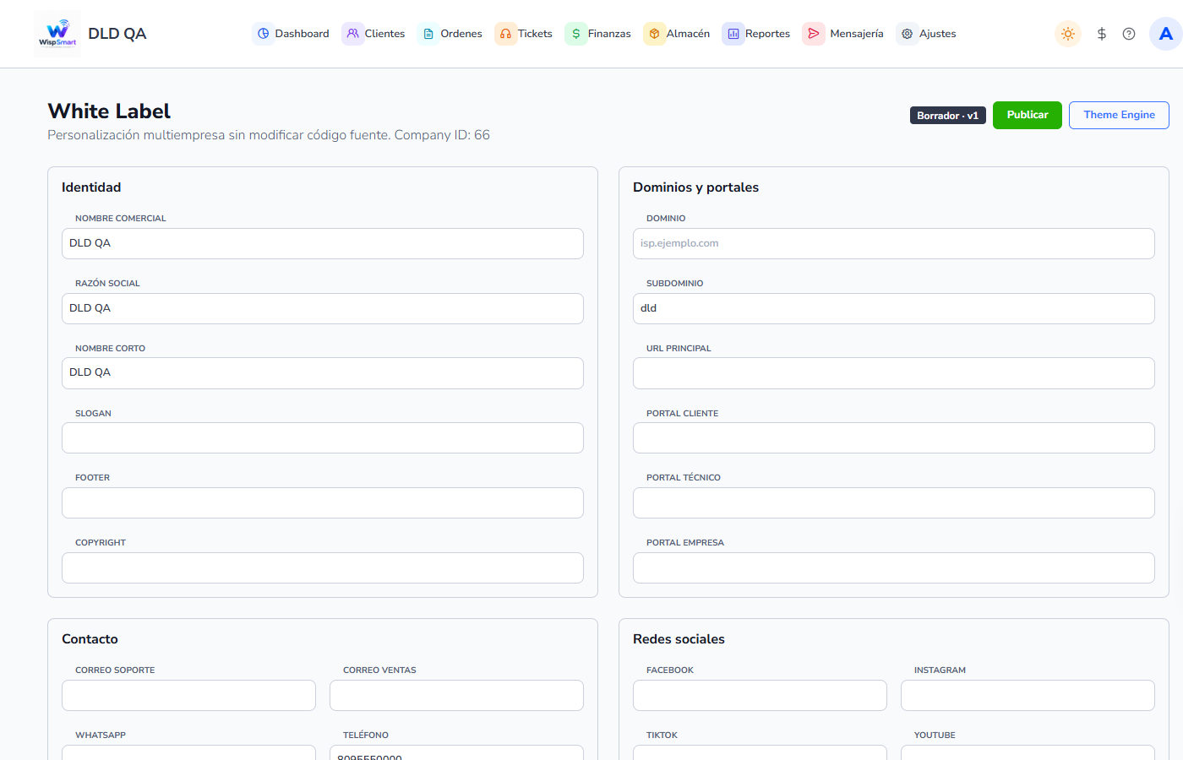The image size is (1183, 760).
Task: Focus the Nombre Comercial input field
Action: coord(323,243)
